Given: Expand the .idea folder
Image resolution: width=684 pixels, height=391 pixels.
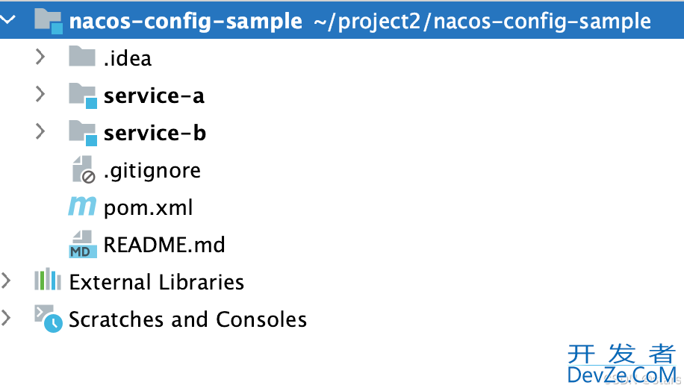Looking at the screenshot, I should pyautogui.click(x=40, y=57).
